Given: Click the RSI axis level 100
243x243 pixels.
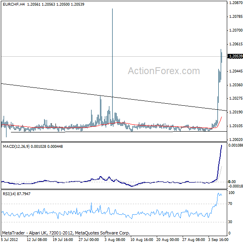Looking at the screenshot, I should point(232,193).
